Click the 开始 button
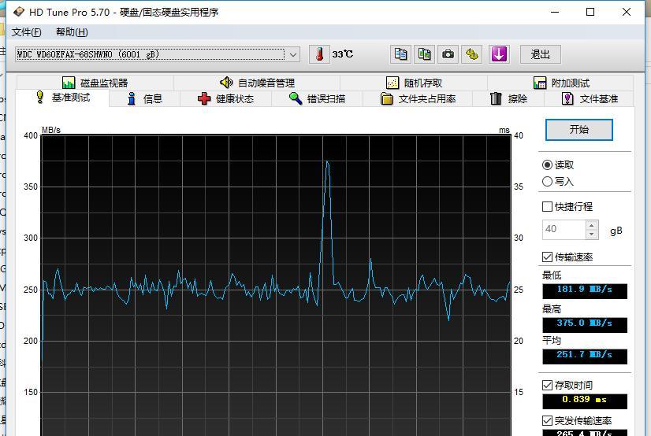 pos(578,130)
